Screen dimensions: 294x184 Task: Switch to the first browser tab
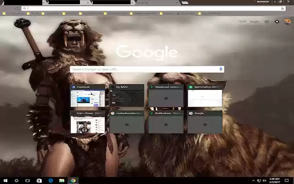tap(23, 2)
